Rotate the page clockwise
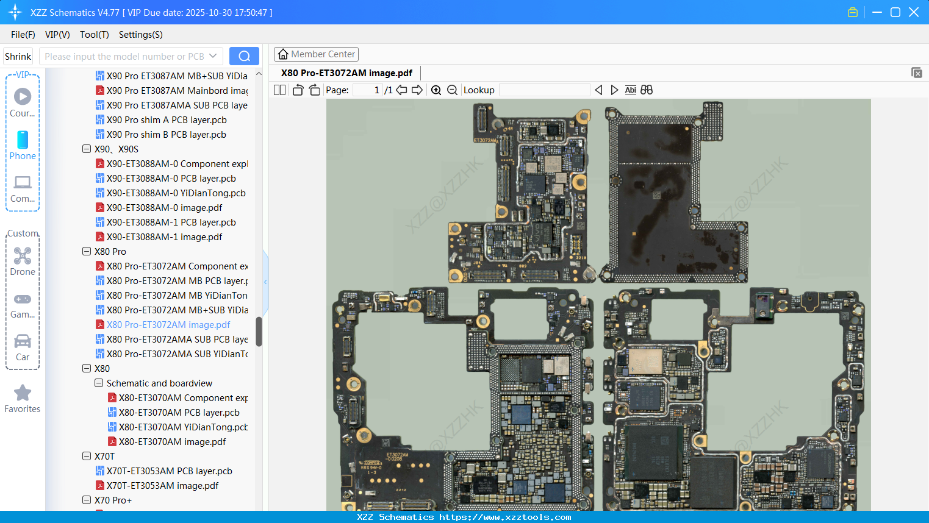 pyautogui.click(x=314, y=90)
